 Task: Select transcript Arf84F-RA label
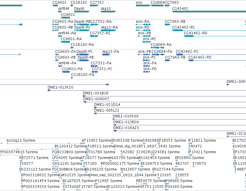tap(67, 33)
